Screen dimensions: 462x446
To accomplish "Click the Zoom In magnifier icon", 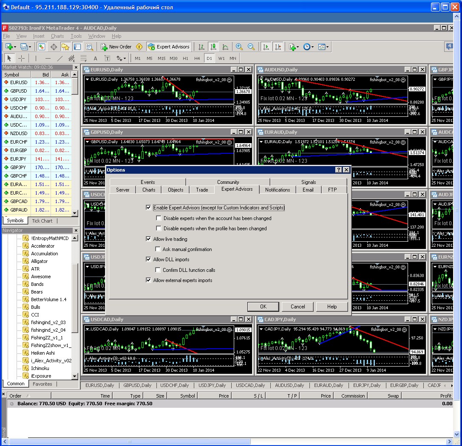I will [x=239, y=47].
